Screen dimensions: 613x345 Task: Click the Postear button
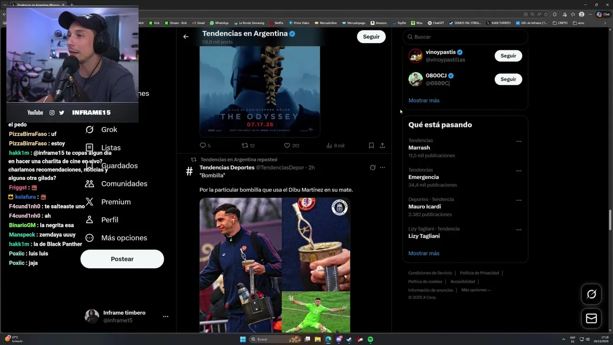click(x=122, y=259)
